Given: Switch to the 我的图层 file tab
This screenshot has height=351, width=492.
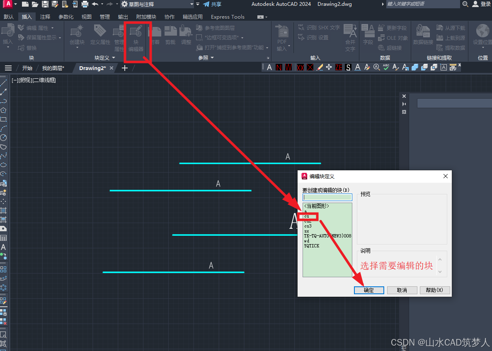Looking at the screenshot, I should tap(53, 68).
